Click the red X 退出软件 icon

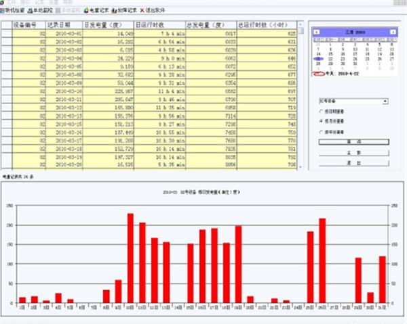tap(142, 11)
